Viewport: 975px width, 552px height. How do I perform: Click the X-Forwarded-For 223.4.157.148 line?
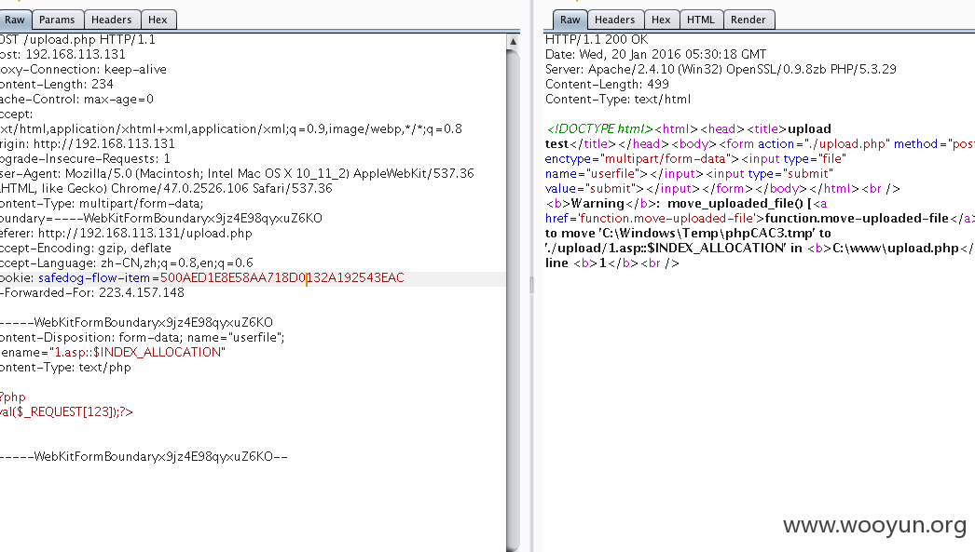tap(92, 292)
